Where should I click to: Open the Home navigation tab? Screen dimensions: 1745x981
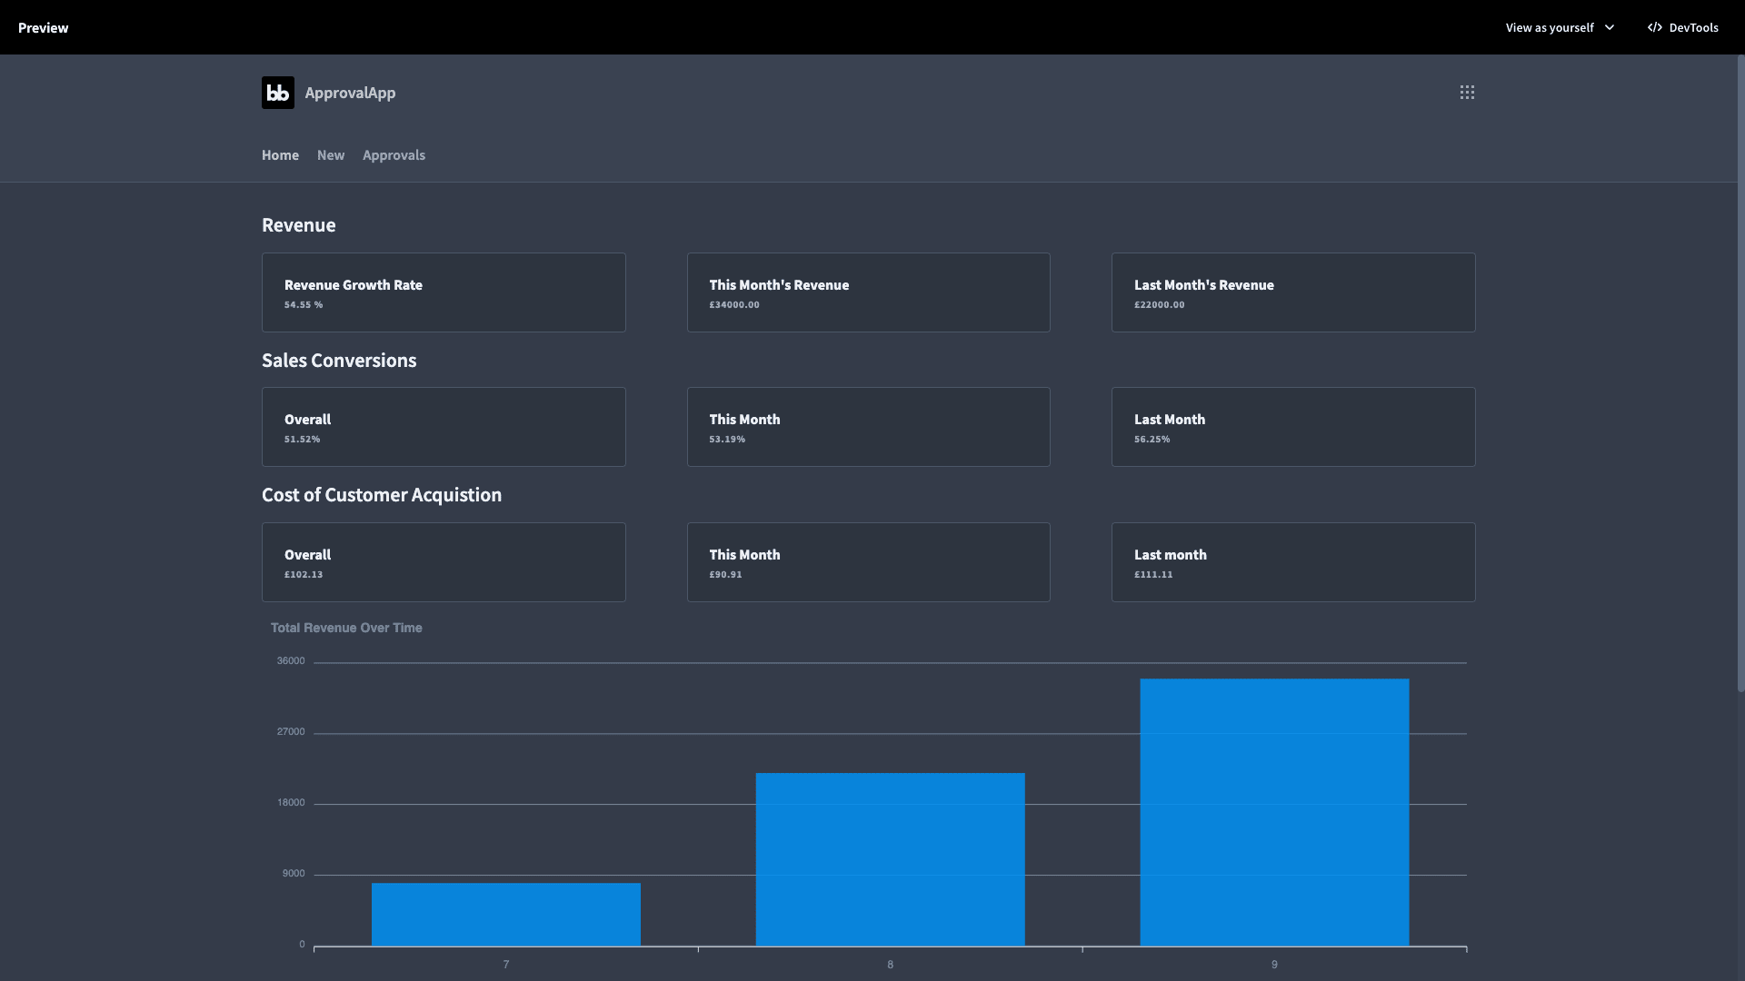pos(280,155)
